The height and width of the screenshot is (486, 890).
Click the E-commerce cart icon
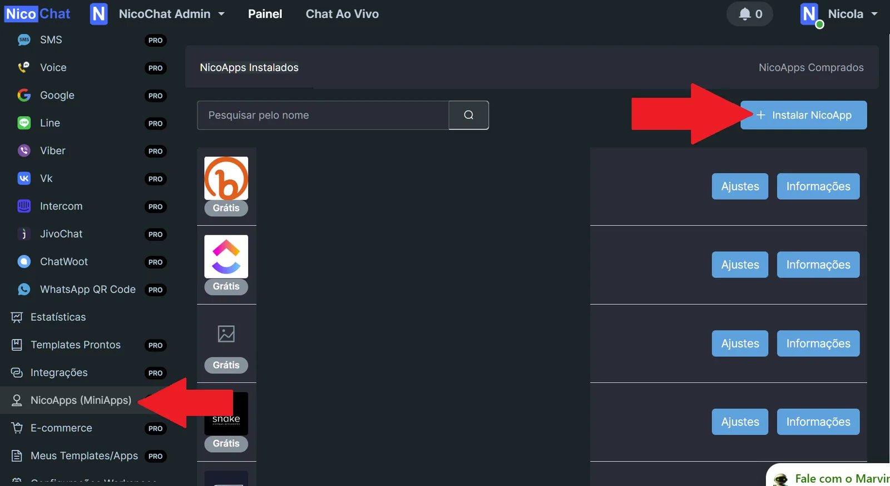tap(17, 428)
